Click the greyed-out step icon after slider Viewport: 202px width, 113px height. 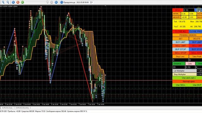tap(51, 2)
